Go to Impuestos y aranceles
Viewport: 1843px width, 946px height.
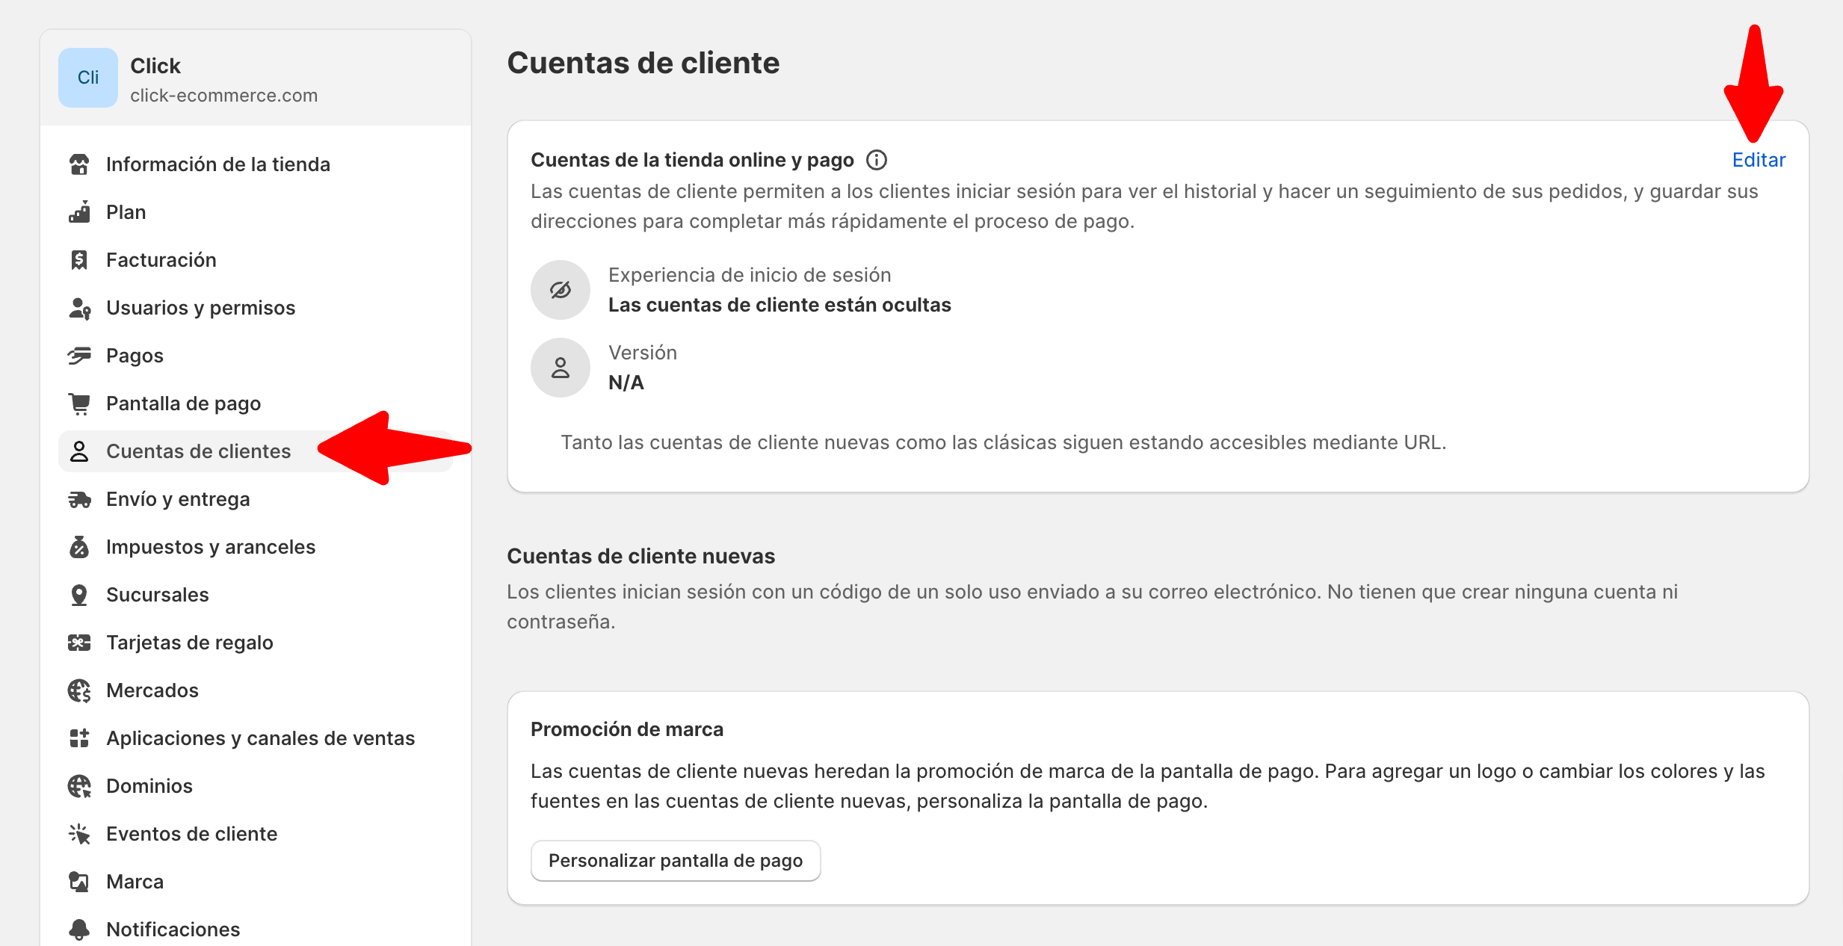211,547
